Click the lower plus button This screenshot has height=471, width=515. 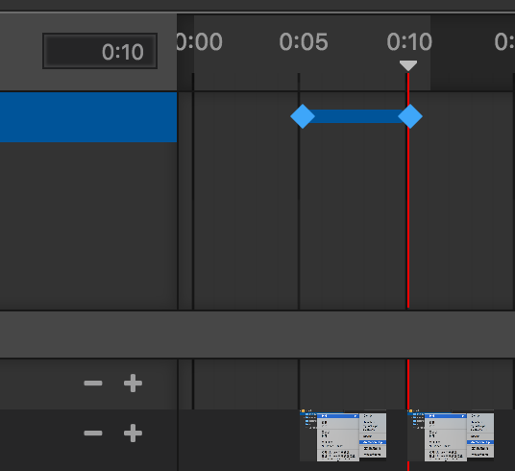(133, 433)
